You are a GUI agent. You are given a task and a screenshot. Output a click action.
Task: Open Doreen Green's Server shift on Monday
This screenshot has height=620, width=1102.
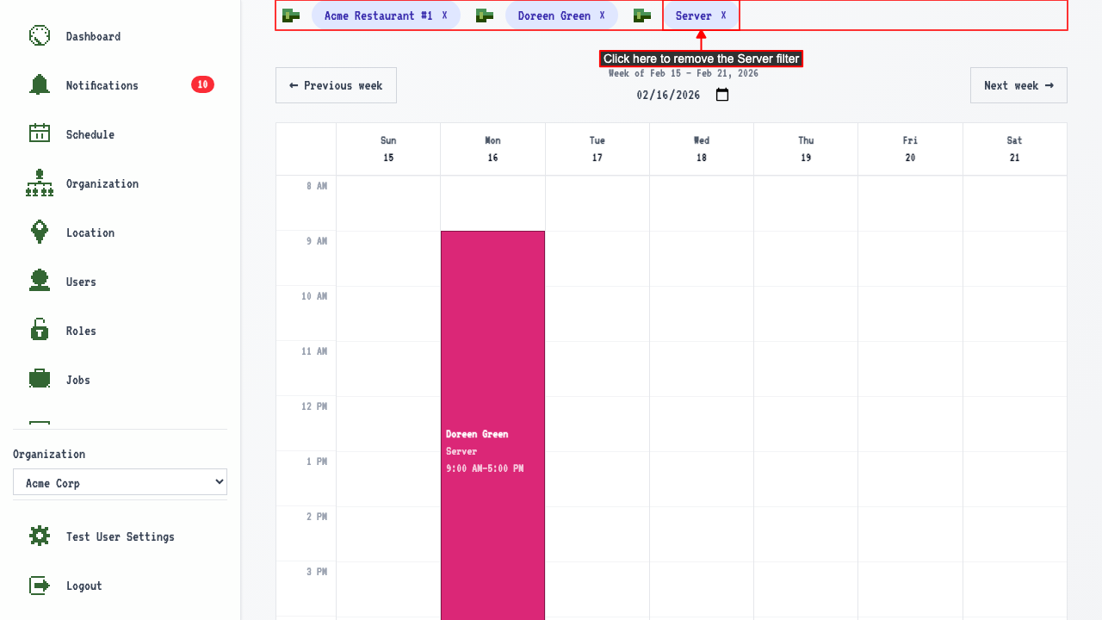(x=492, y=425)
